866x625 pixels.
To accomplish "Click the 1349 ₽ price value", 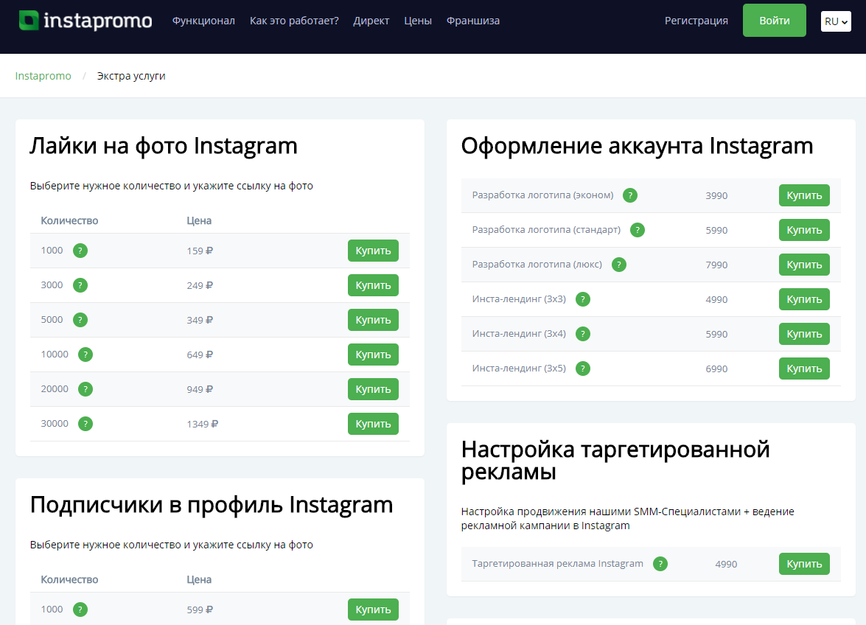I will coord(202,424).
